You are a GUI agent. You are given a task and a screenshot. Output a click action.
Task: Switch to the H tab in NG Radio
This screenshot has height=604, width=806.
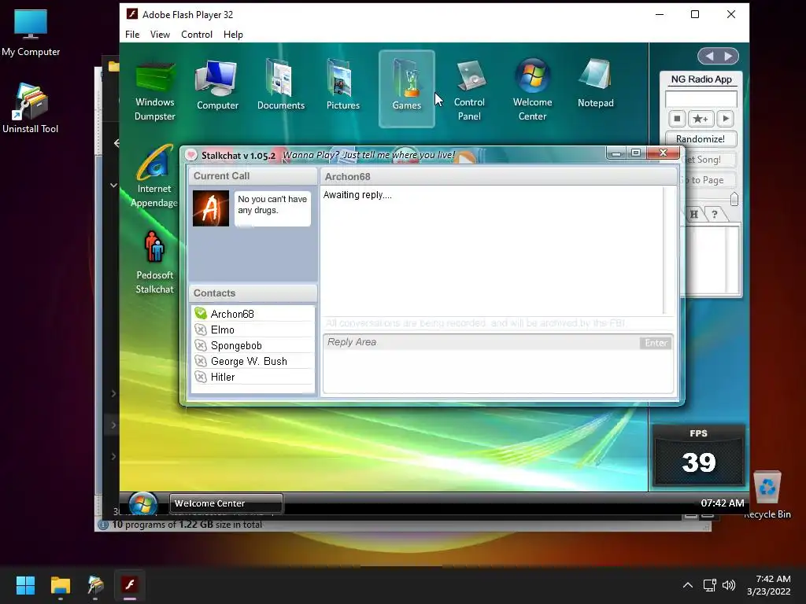pos(694,214)
